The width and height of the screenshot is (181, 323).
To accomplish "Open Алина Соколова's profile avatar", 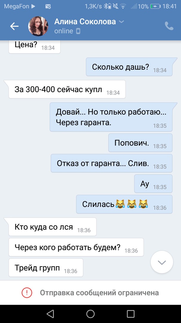I will [38, 26].
